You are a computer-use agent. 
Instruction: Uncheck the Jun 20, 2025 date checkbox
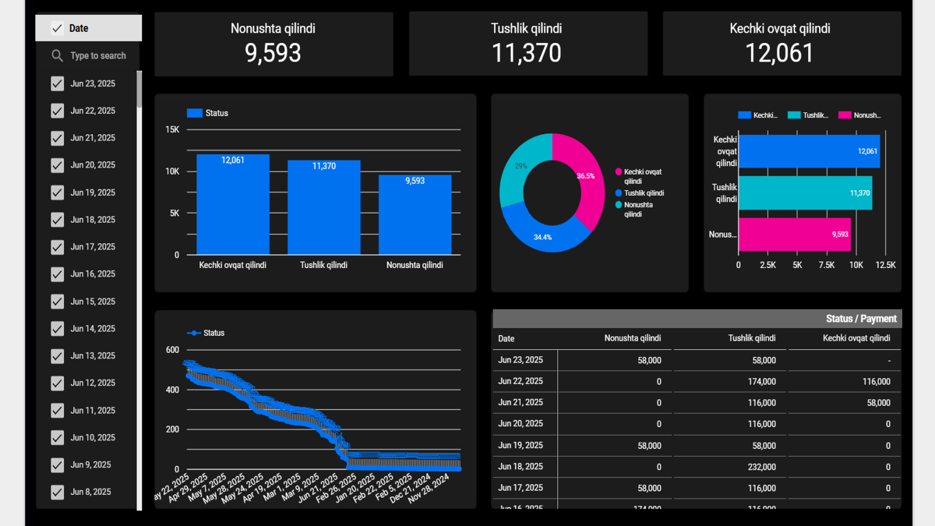(x=57, y=165)
